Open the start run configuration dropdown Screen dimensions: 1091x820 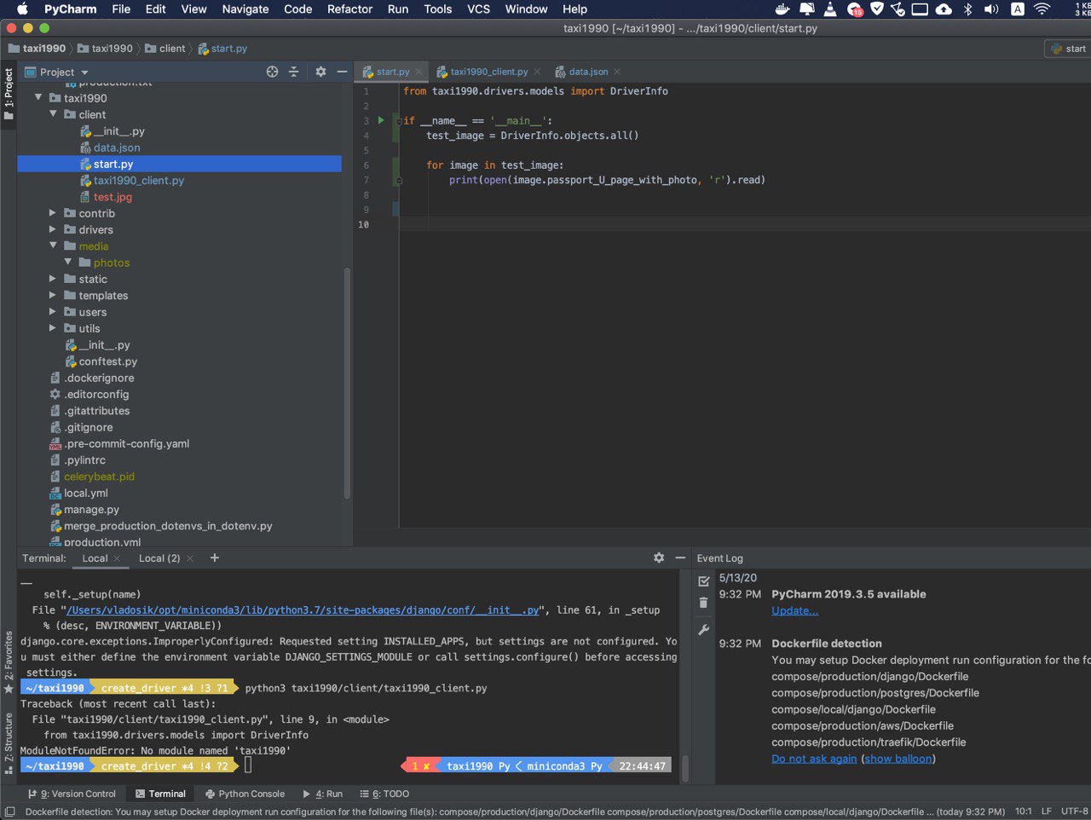(x=1067, y=49)
